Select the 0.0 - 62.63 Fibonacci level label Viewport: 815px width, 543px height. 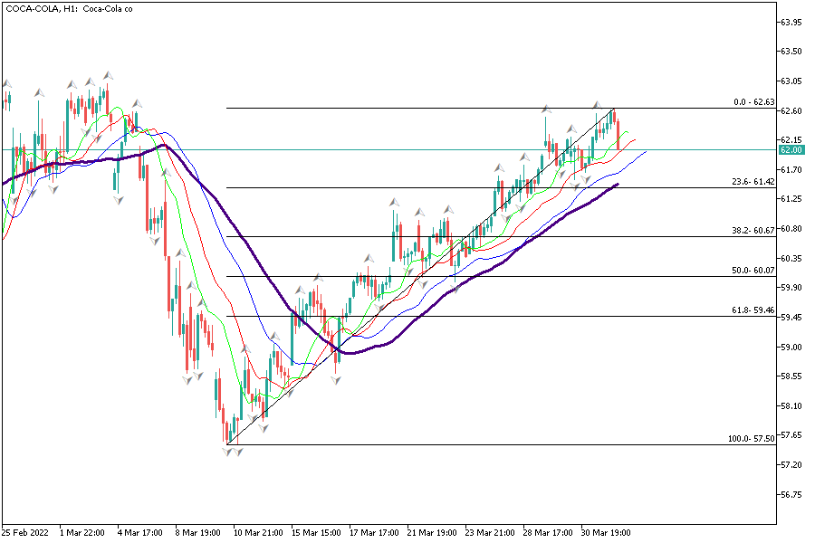[753, 102]
